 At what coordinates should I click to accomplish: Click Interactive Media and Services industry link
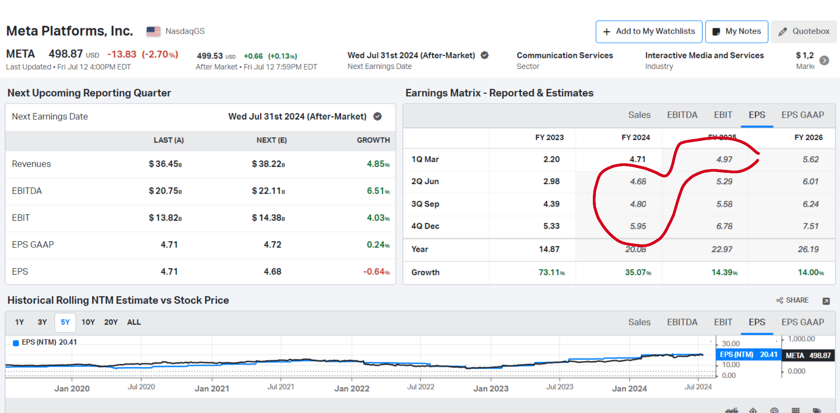click(x=704, y=55)
